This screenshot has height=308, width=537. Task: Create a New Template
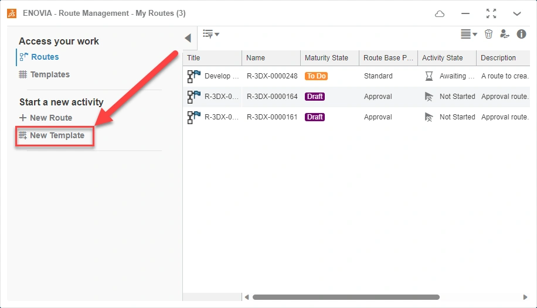tap(57, 135)
